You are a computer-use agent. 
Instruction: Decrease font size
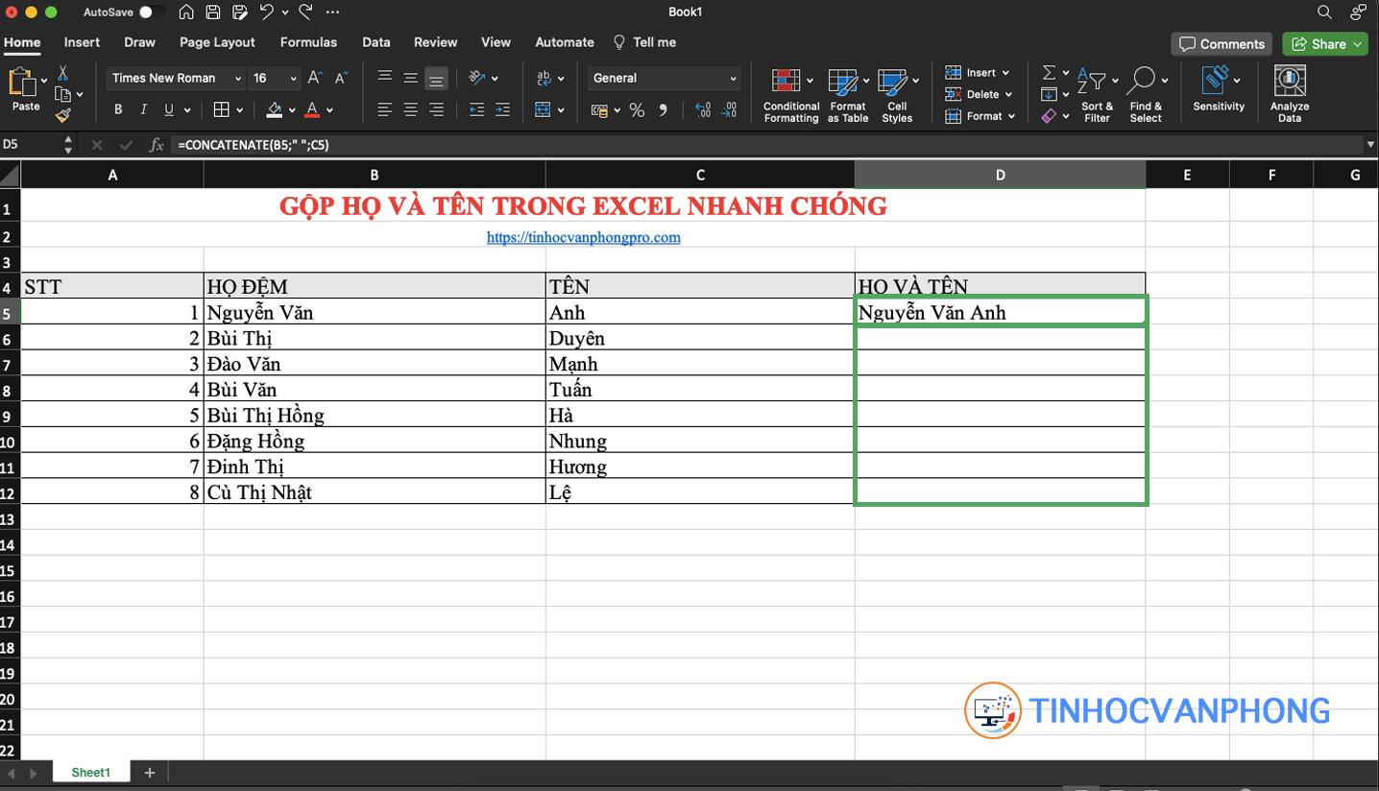(342, 78)
